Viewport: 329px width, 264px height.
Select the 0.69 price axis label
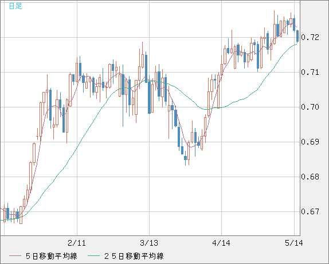click(310, 142)
